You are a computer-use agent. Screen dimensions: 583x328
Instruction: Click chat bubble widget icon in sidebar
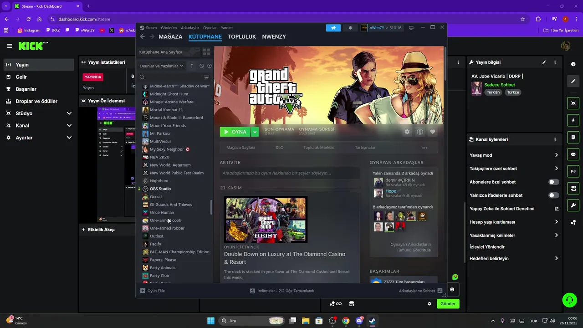tap(573, 154)
